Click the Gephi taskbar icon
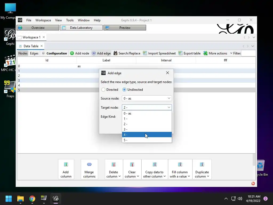This screenshot has width=273, height=205. point(56,199)
